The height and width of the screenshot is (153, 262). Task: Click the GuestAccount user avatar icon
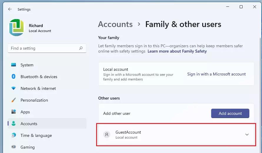(x=107, y=134)
